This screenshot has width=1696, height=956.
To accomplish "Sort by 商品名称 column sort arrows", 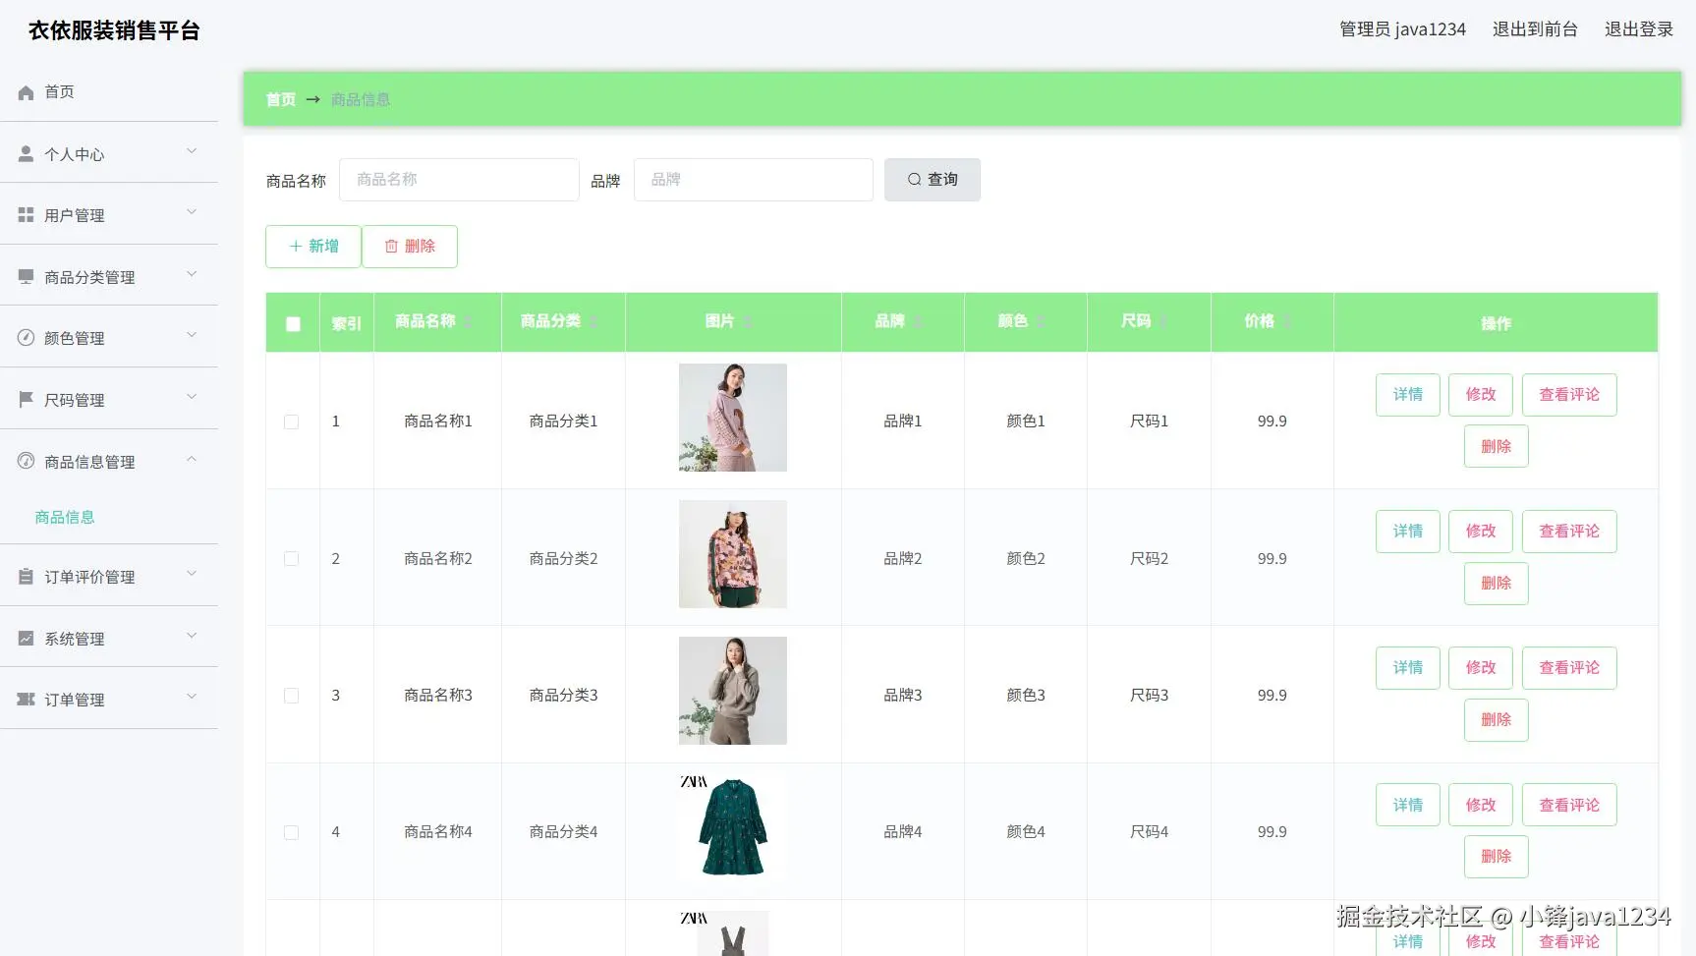I will coord(469,322).
